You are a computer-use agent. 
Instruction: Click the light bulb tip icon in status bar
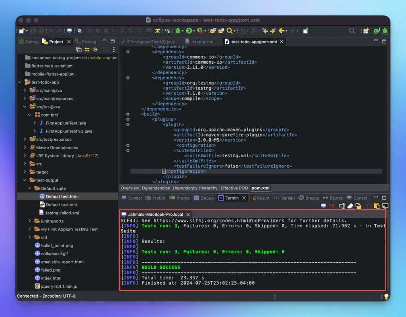386,296
